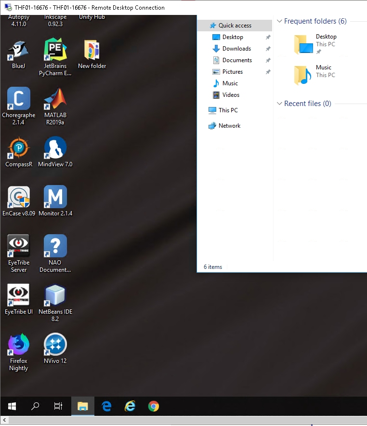Collapse the Frequent folders group
The width and height of the screenshot is (367, 426).
[x=279, y=21]
